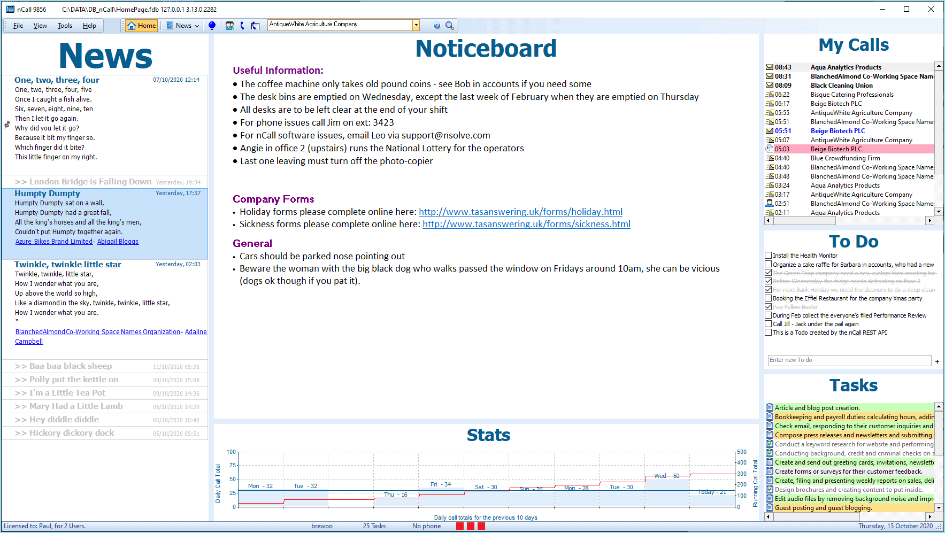Click the person icon for 02:51 call
This screenshot has height=533, width=945.
(x=770, y=203)
